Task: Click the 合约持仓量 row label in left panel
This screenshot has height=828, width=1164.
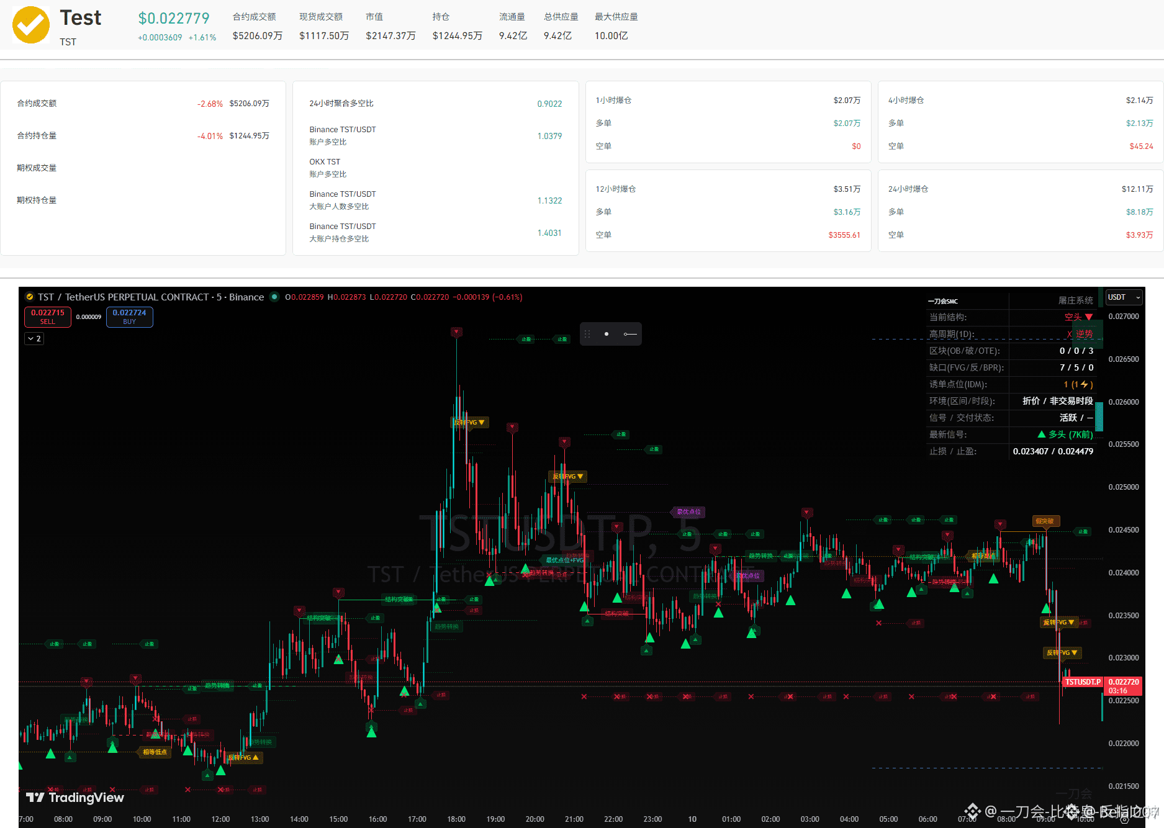Action: coord(37,136)
